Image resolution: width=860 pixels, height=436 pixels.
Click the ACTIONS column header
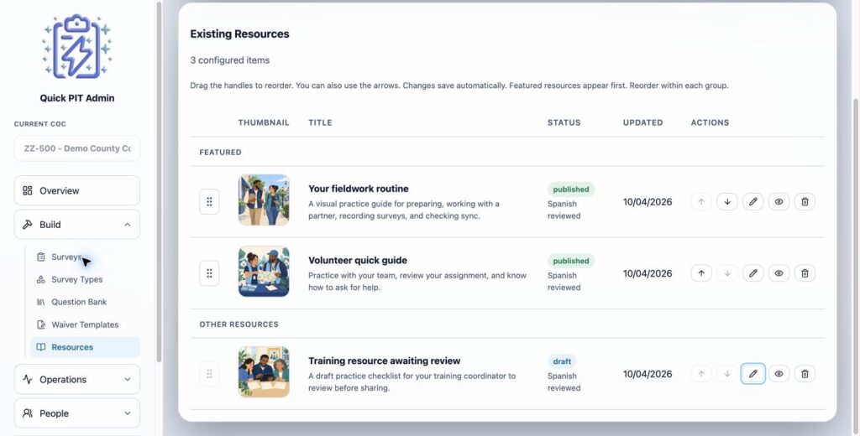[710, 122]
